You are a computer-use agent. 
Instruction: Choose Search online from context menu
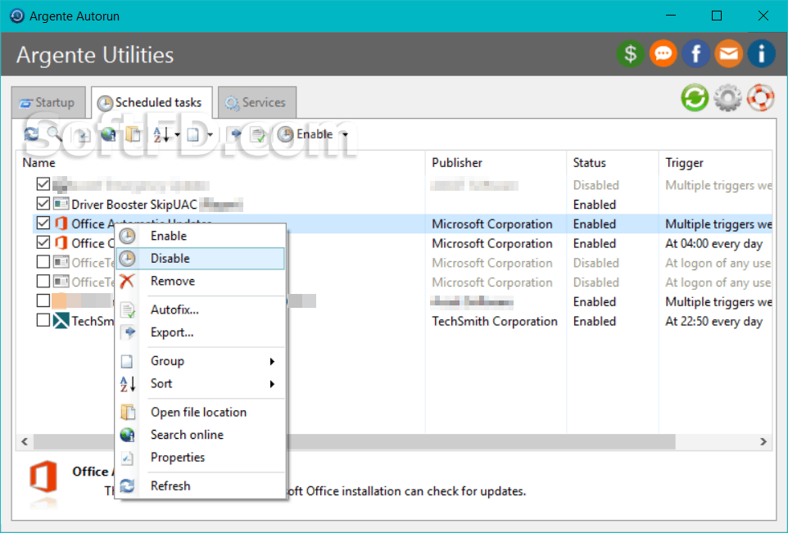point(201,435)
